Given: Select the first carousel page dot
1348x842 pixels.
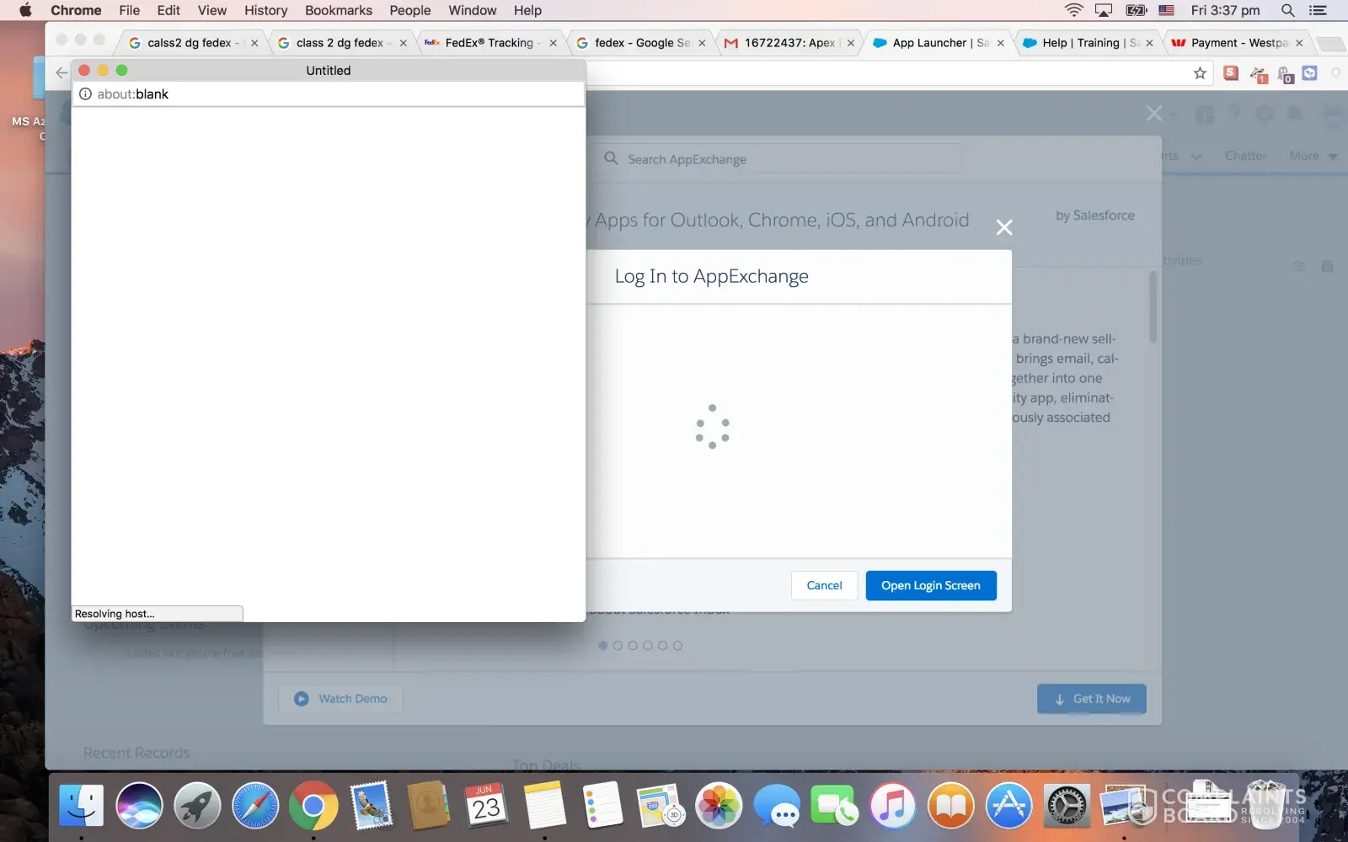Looking at the screenshot, I should pos(602,646).
